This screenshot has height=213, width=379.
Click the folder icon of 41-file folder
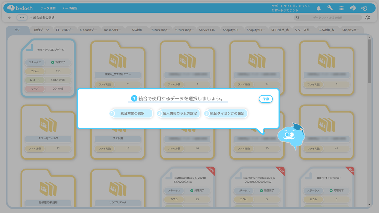[x=327, y=125]
